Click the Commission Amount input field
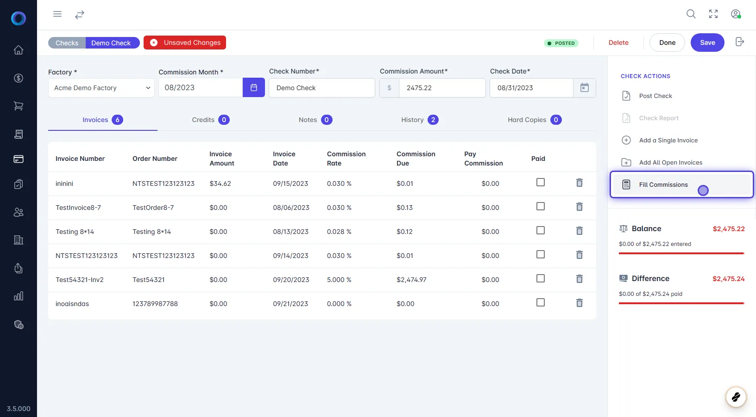This screenshot has width=756, height=417. click(x=442, y=88)
